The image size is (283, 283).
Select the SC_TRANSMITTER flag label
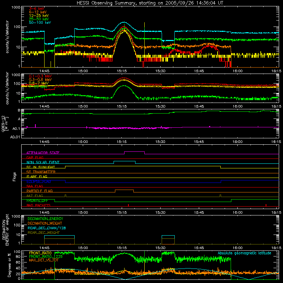pyautogui.click(x=41, y=172)
